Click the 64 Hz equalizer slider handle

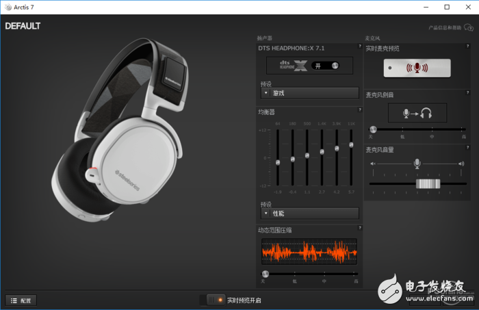pos(278,162)
